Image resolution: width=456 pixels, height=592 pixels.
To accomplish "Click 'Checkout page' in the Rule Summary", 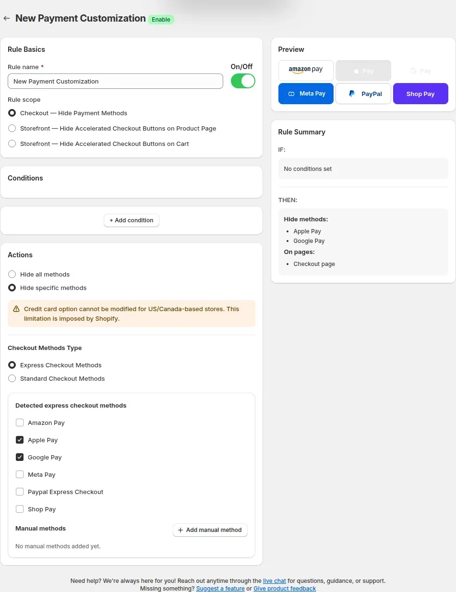I will (x=314, y=264).
